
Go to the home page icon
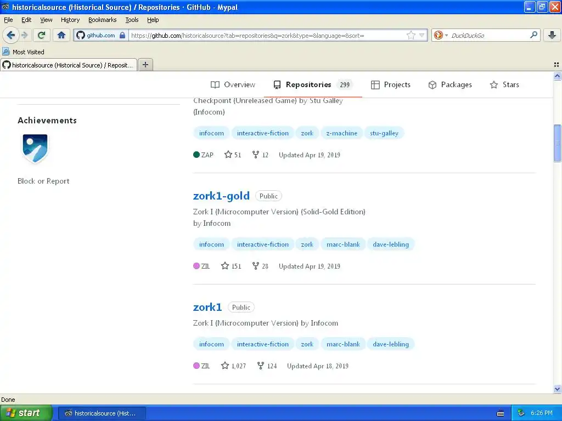click(x=61, y=35)
